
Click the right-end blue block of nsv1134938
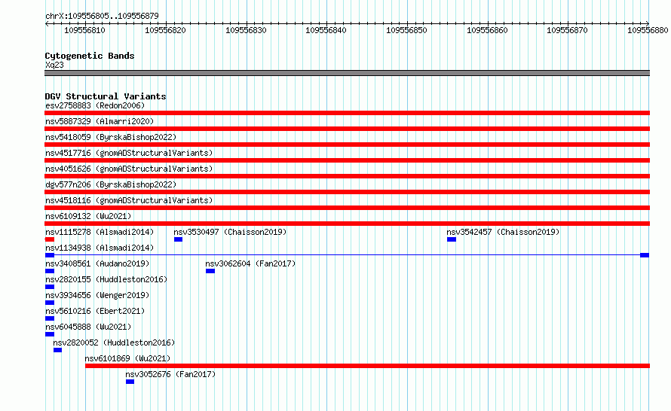(645, 255)
